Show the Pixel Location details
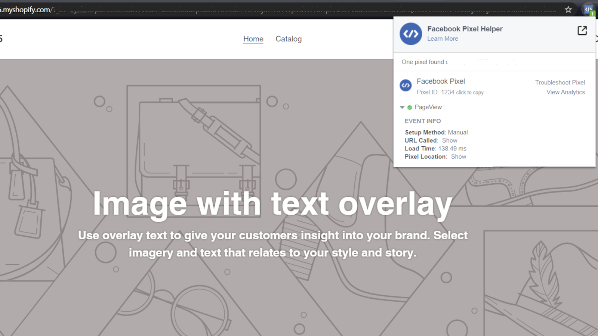 click(458, 156)
